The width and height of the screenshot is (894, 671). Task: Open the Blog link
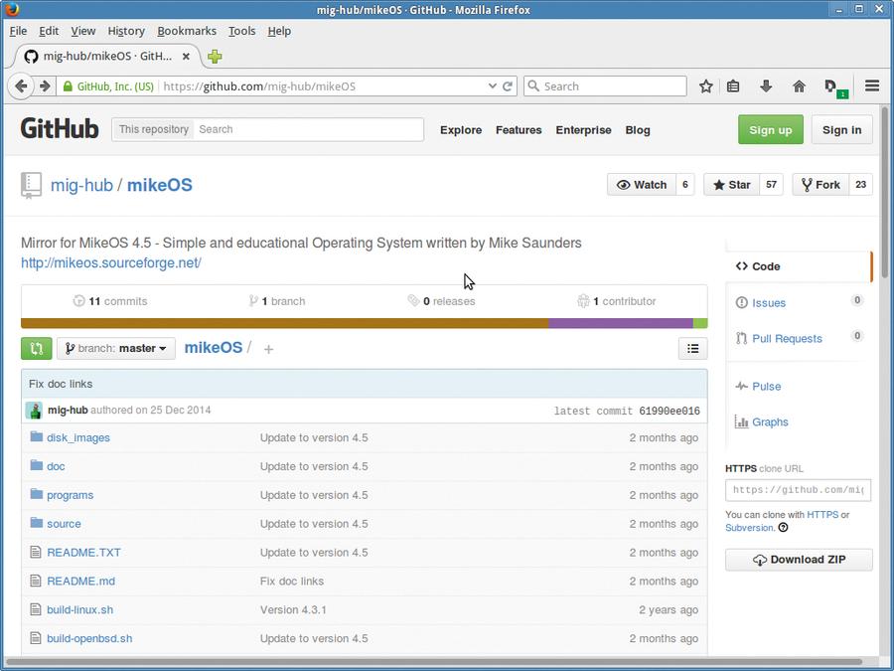pyautogui.click(x=638, y=130)
